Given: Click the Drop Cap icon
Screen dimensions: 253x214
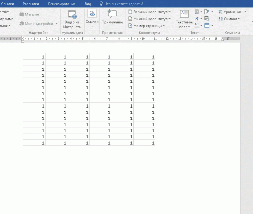Looking at the screenshot, I should pyautogui.click(x=197, y=25).
